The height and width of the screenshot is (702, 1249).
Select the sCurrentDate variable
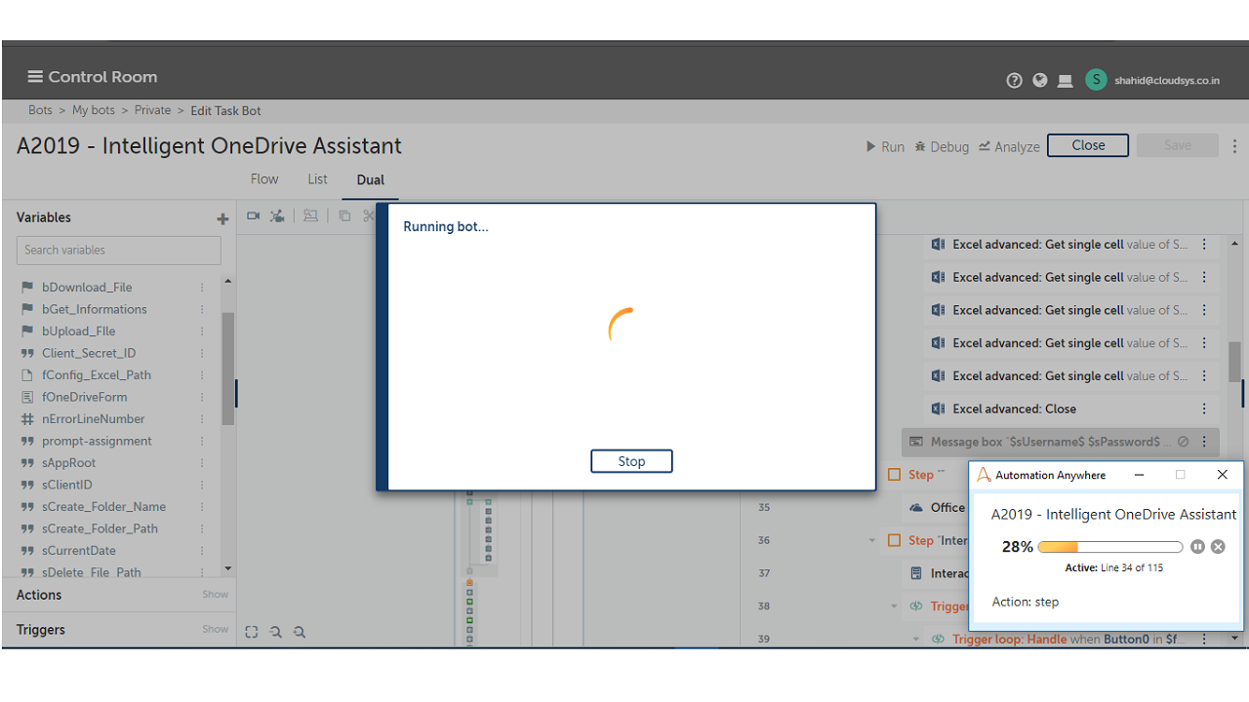[79, 551]
